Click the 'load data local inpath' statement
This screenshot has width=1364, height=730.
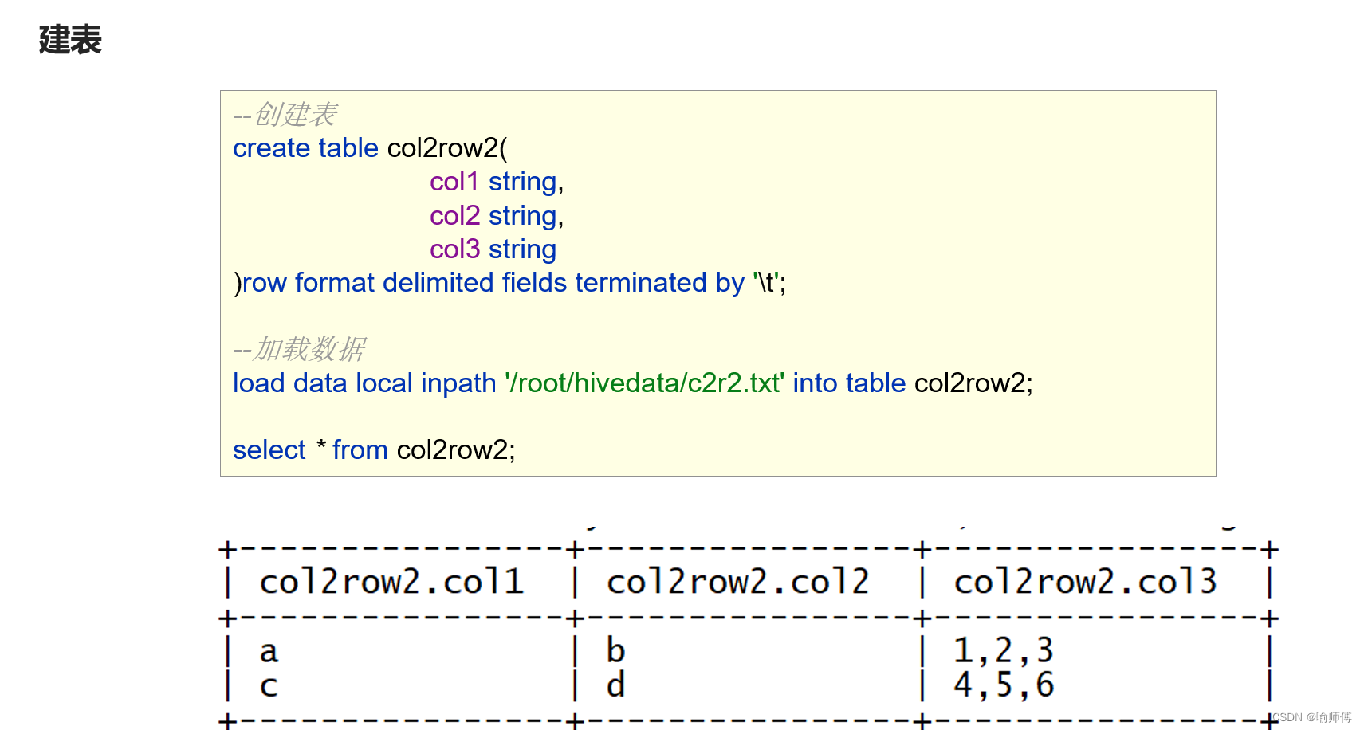pyautogui.click(x=633, y=383)
